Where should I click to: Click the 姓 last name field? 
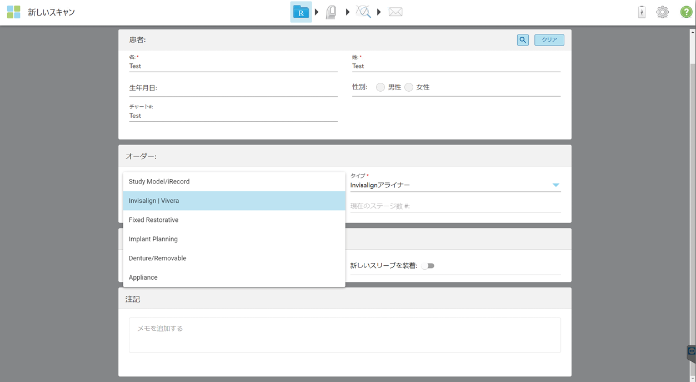point(456,66)
